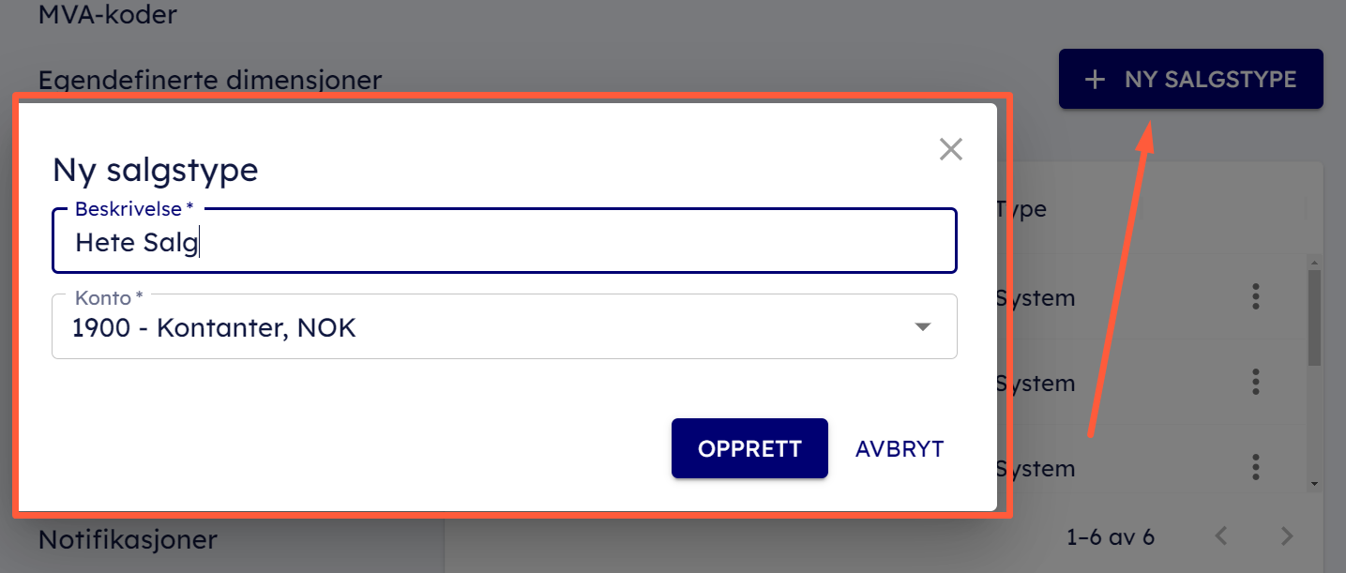The height and width of the screenshot is (573, 1346).
Task: Select Egendefinerte dimensjoner in the sidebar
Action: tap(209, 80)
